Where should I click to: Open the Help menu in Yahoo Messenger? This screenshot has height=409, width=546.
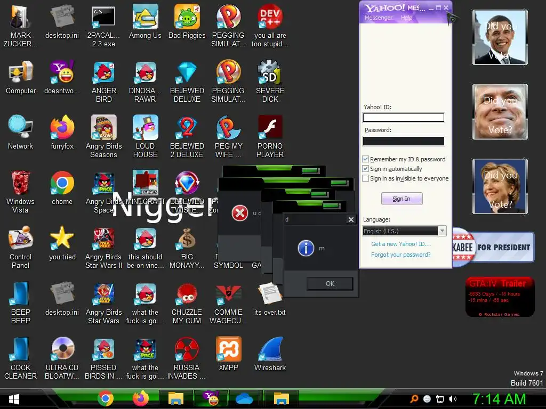pyautogui.click(x=406, y=18)
